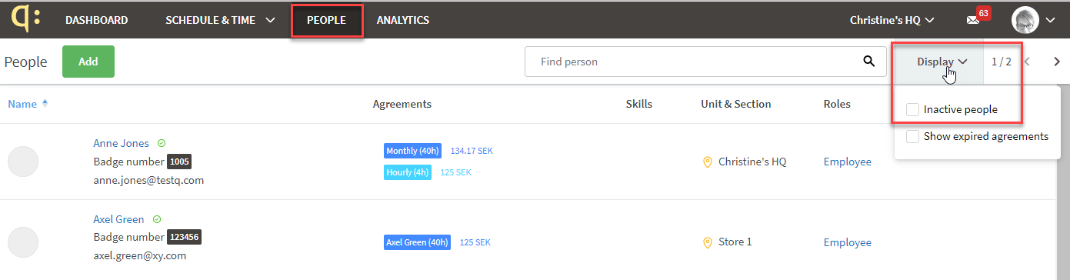
Task: Click the green Add button
Action: (88, 62)
